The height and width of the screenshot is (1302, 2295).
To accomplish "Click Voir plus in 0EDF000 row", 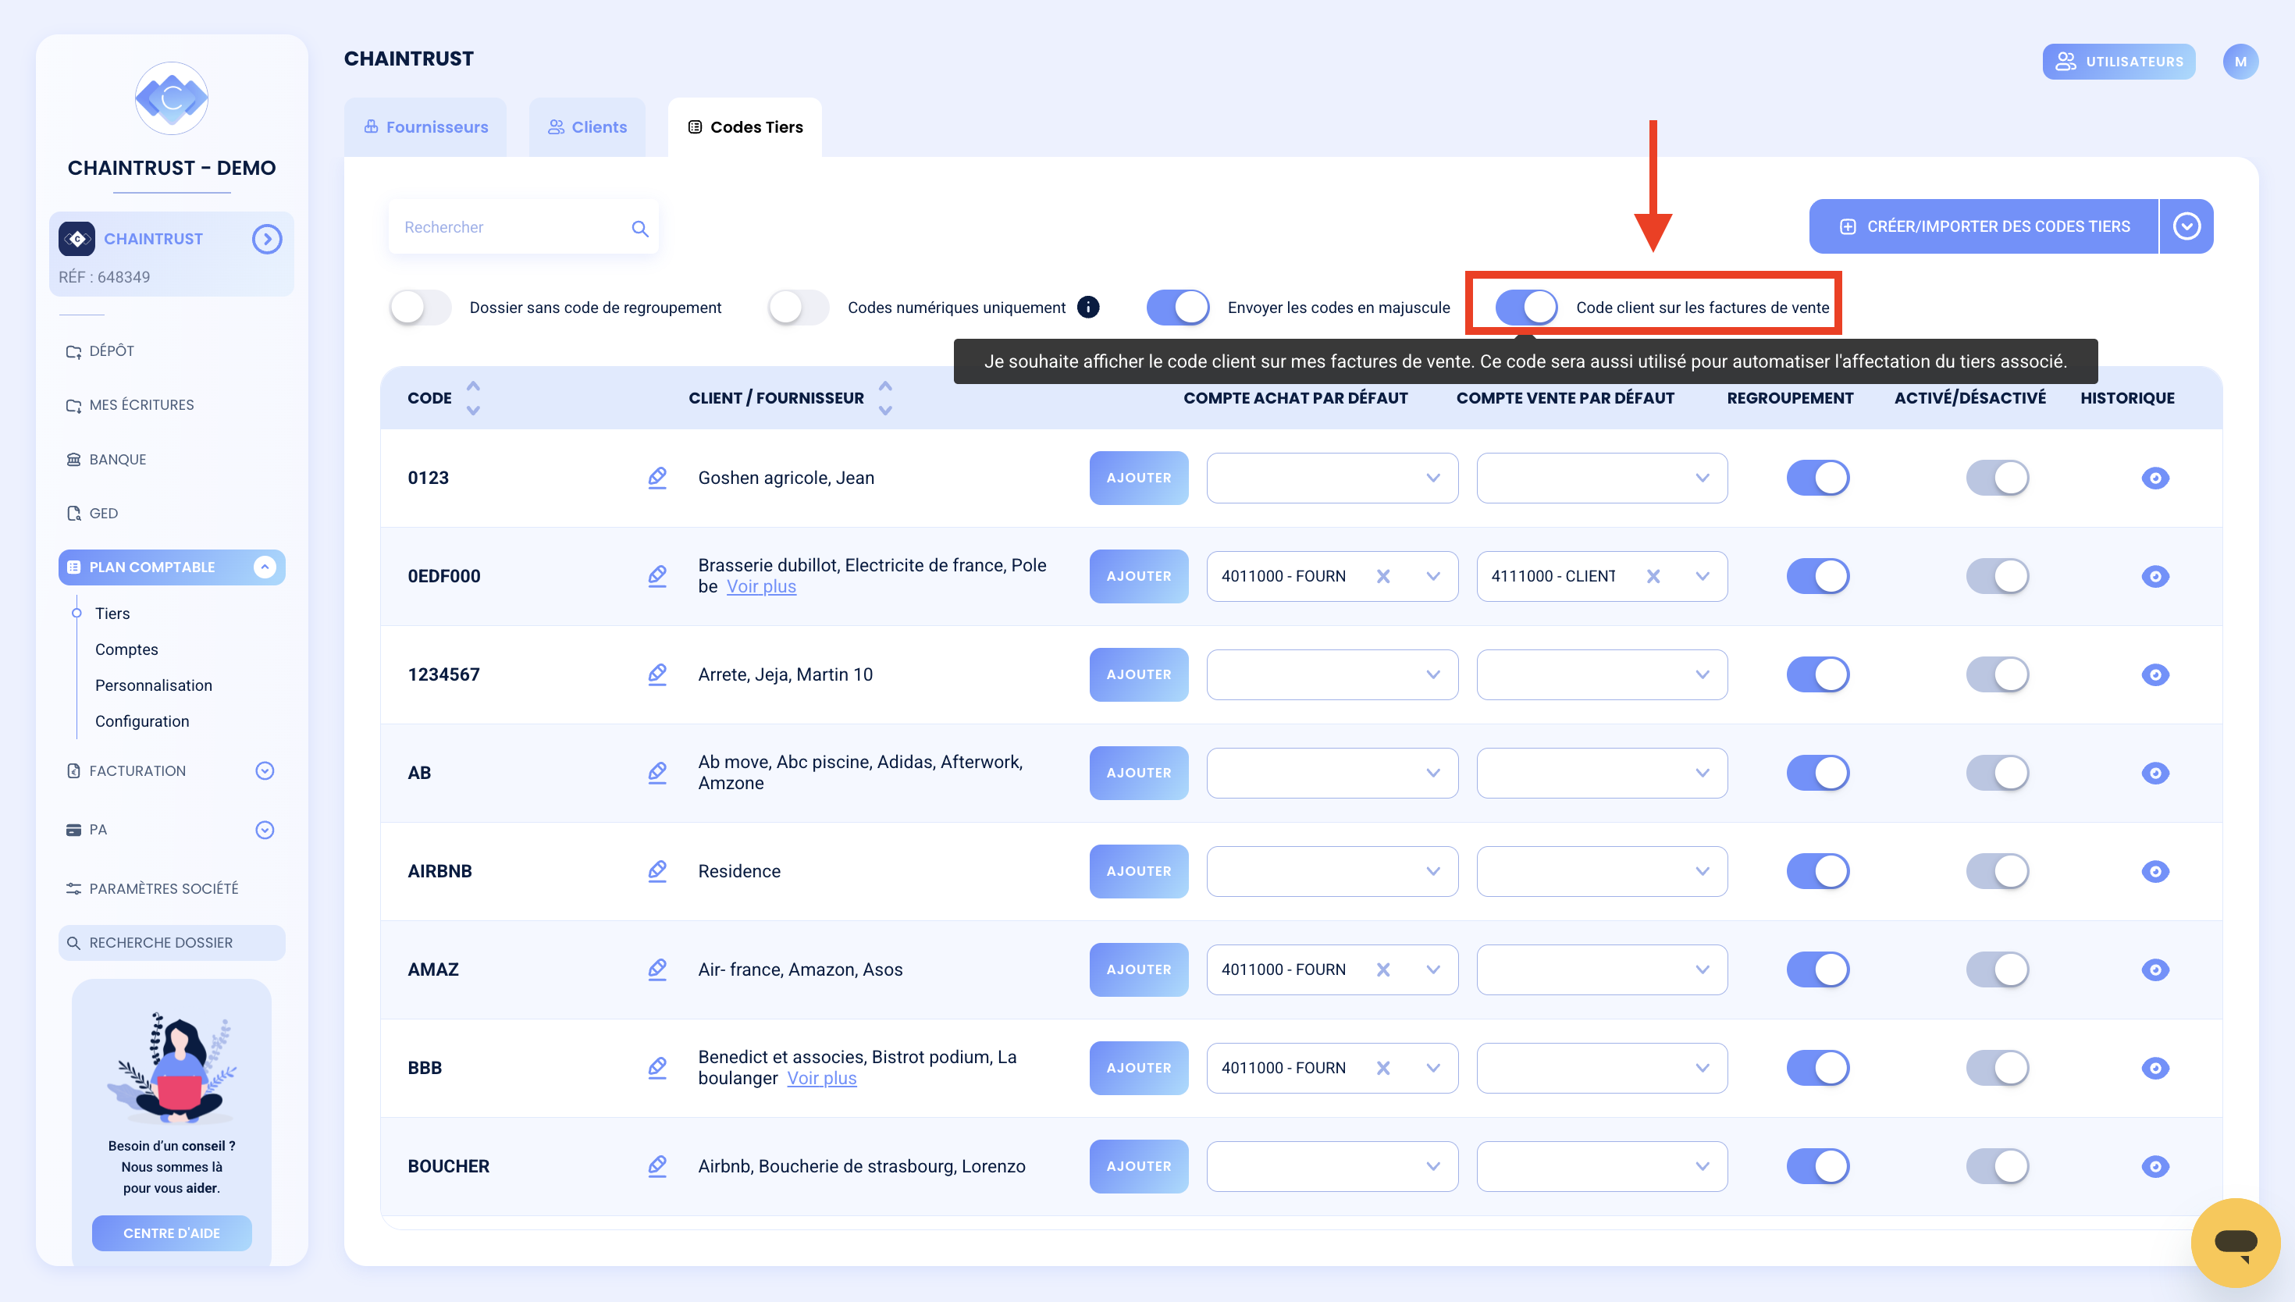I will [761, 587].
